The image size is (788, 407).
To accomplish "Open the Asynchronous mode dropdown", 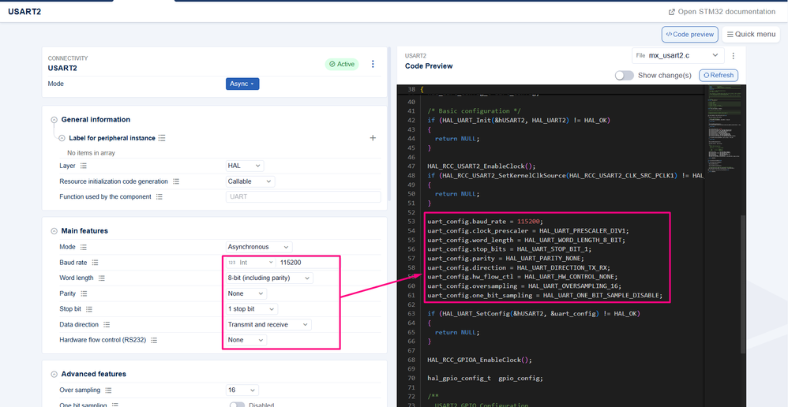I will tap(259, 247).
